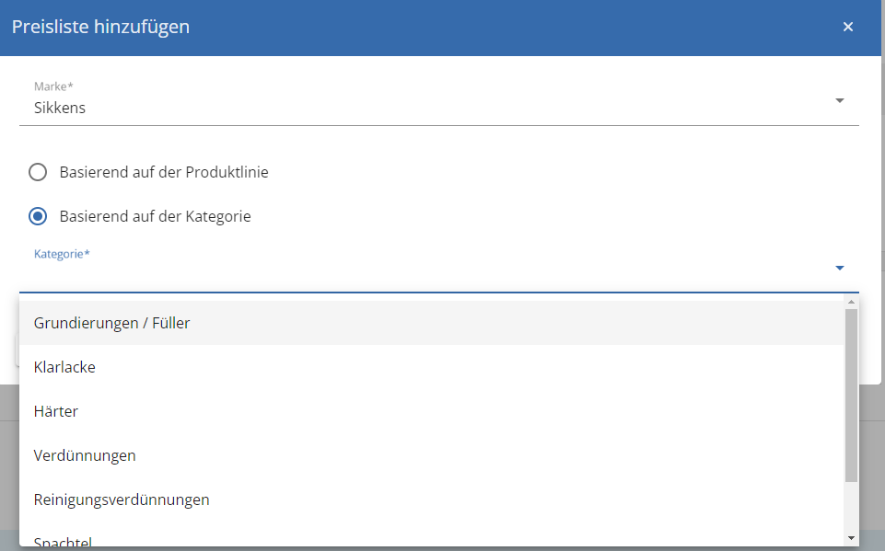Pick the Härter category option

(431, 410)
